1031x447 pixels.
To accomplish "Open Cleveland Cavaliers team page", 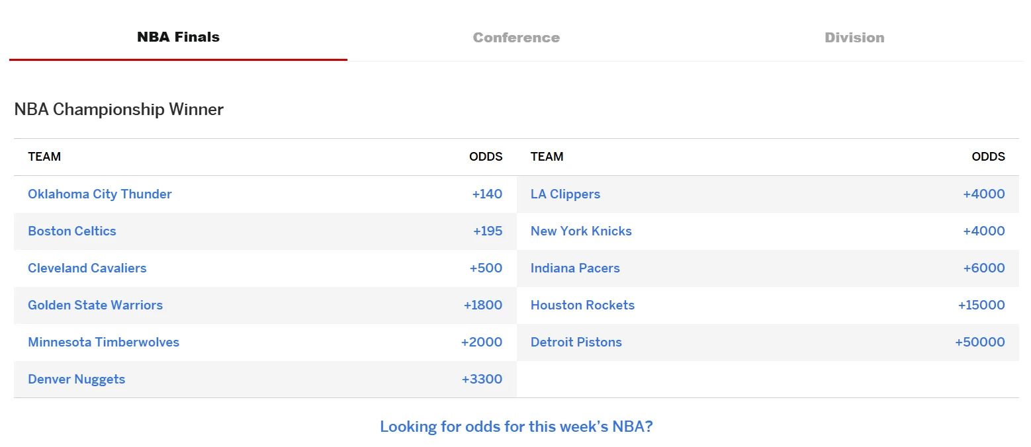I will click(x=87, y=268).
